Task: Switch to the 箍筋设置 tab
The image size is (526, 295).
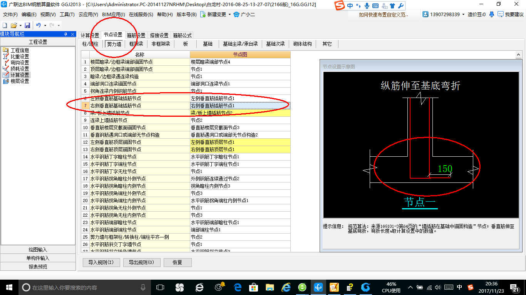Action: coord(136,35)
